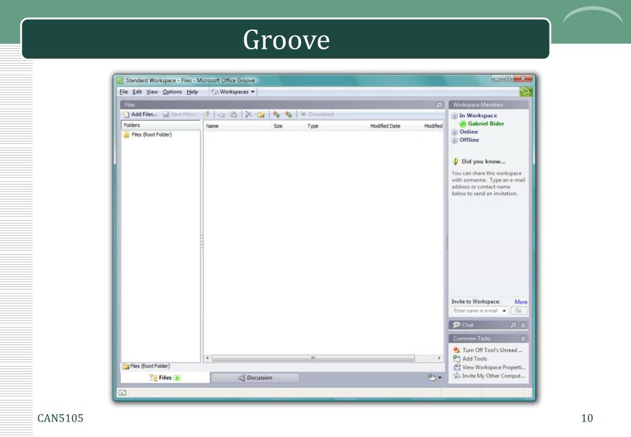Select Files (Root Folder) in Folders tree
Viewport: 631px width, 437px height.
(151, 135)
